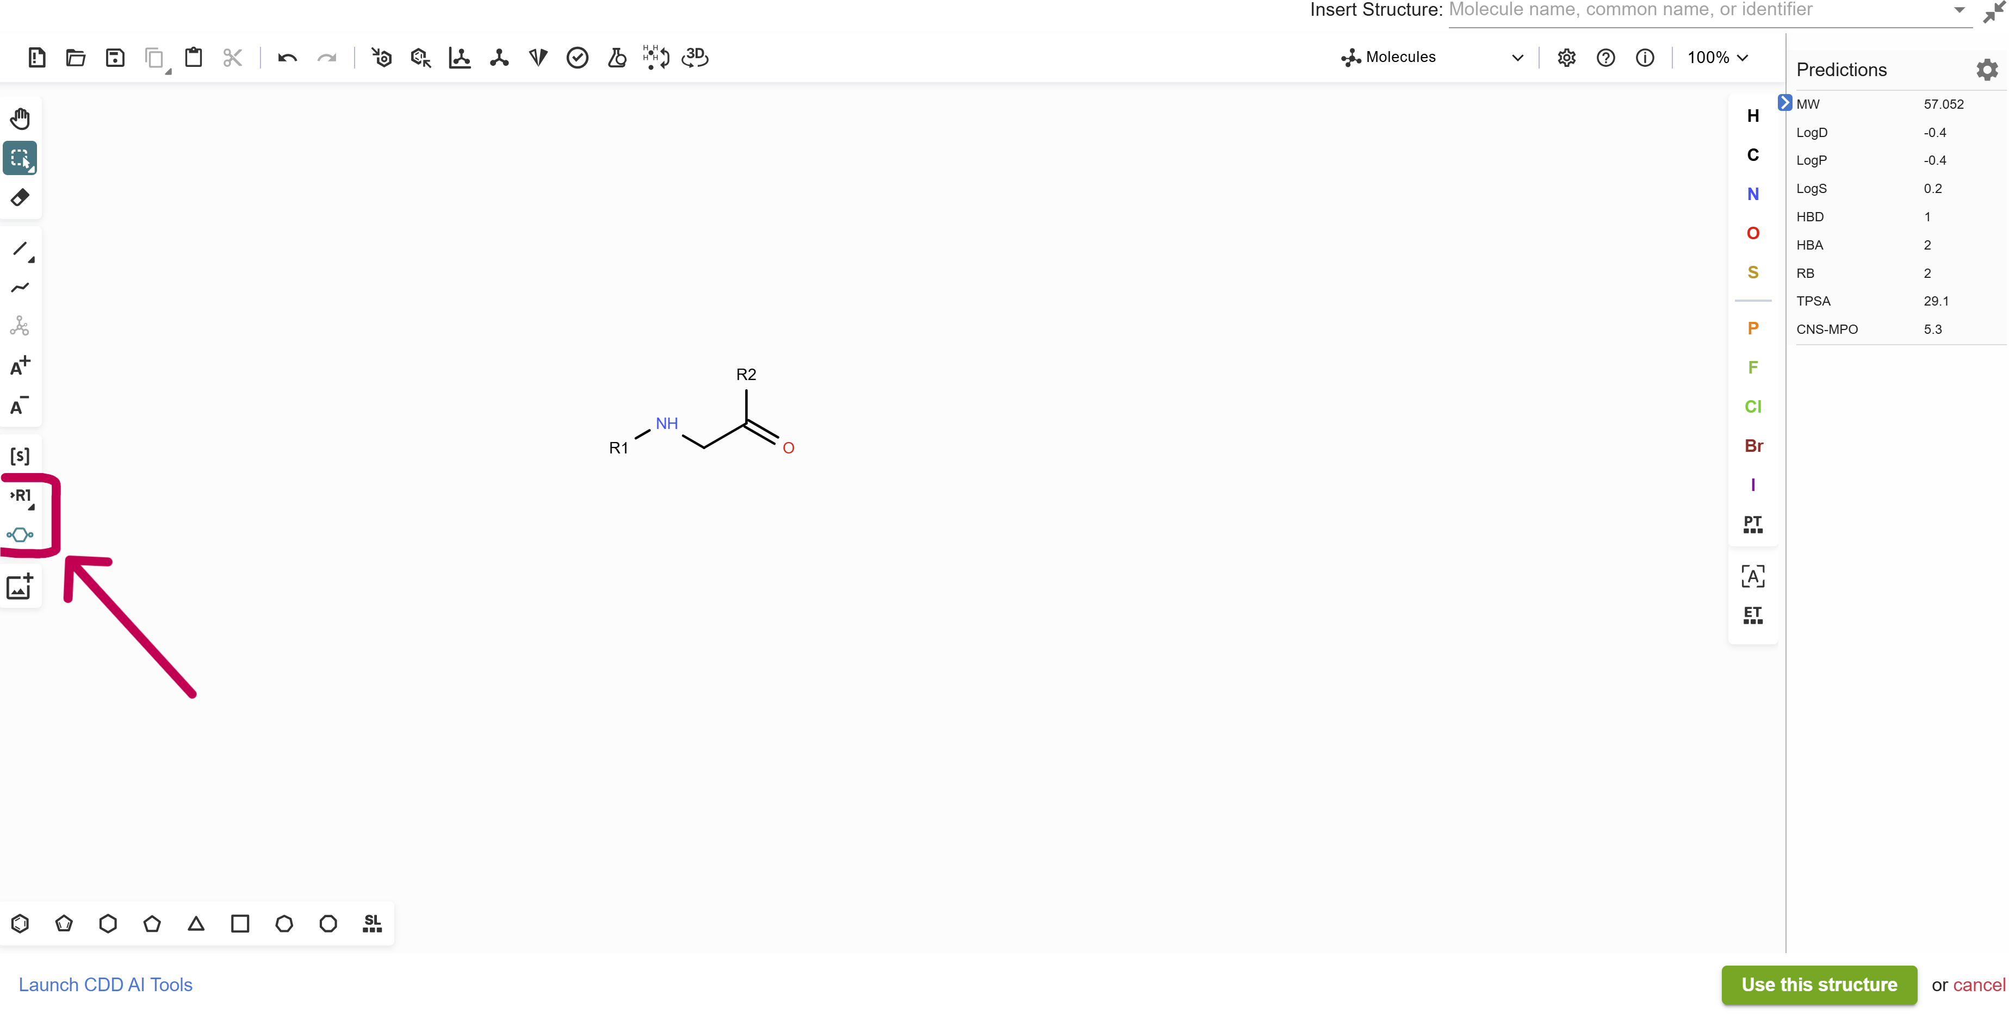The height and width of the screenshot is (1014, 2009).
Task: Select the Fluorine atom F
Action: 1753,367
